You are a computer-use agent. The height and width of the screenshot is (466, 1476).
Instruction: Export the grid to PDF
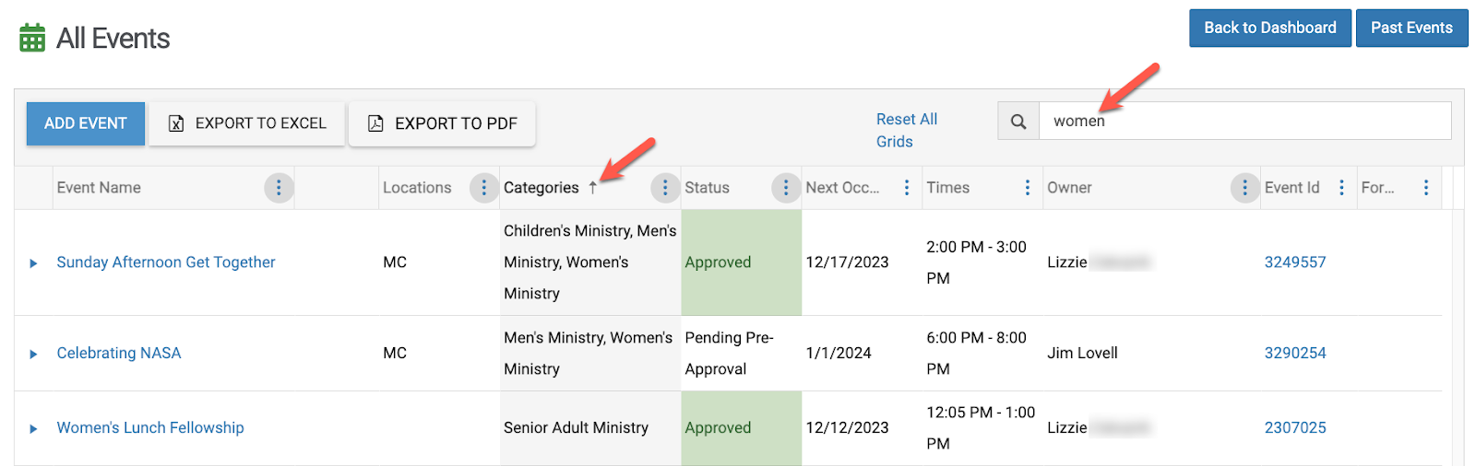(x=442, y=123)
